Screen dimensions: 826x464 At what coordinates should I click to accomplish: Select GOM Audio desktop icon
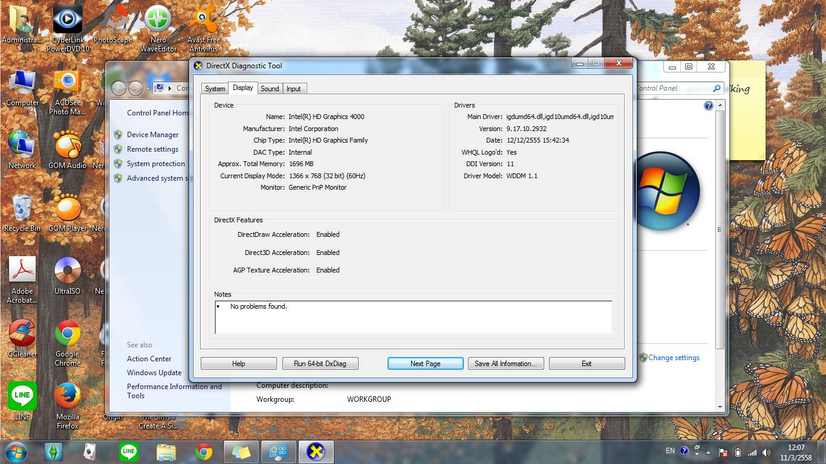click(67, 150)
